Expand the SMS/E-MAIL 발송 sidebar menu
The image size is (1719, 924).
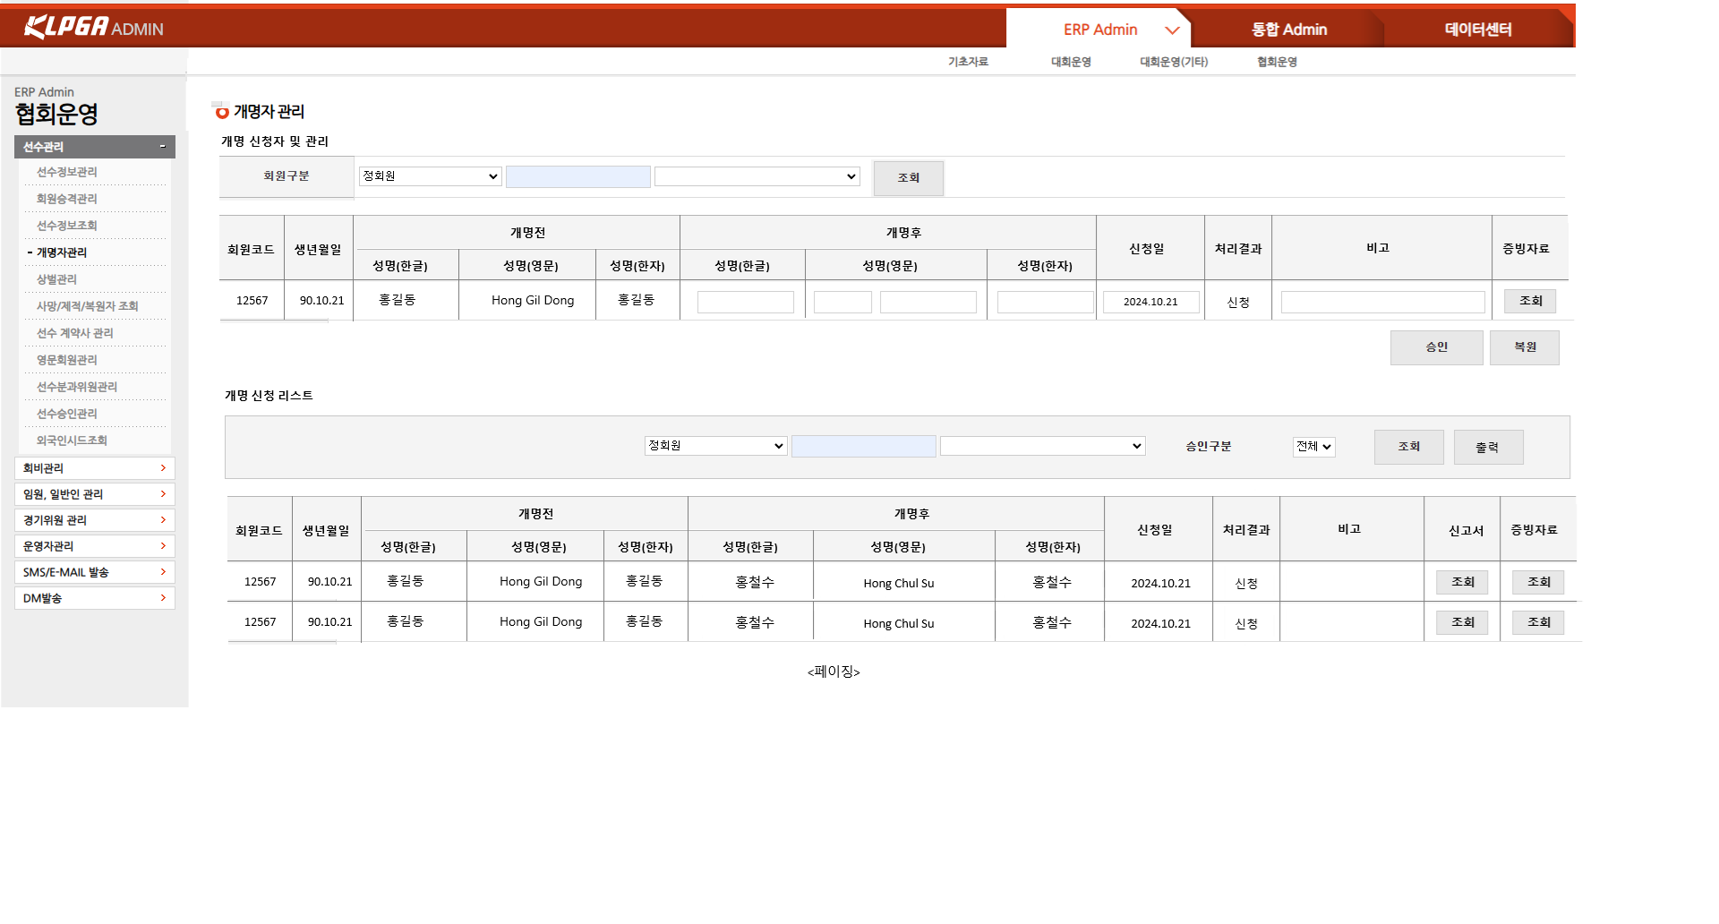click(95, 572)
